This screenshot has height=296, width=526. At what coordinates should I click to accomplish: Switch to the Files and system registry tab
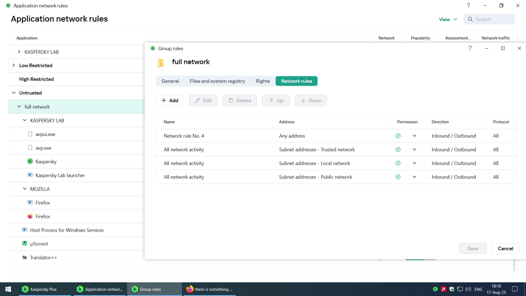[217, 81]
